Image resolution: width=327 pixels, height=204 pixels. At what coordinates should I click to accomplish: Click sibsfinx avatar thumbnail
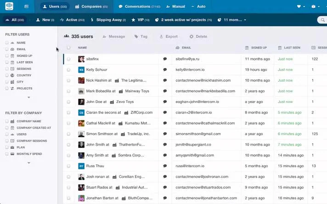point(81,59)
